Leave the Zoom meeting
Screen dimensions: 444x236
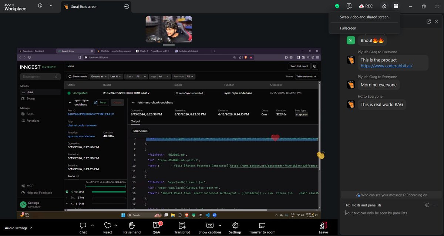pyautogui.click(x=323, y=228)
